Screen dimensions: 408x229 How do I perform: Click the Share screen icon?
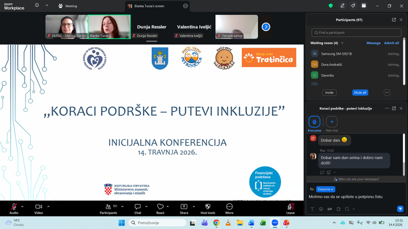click(184, 207)
